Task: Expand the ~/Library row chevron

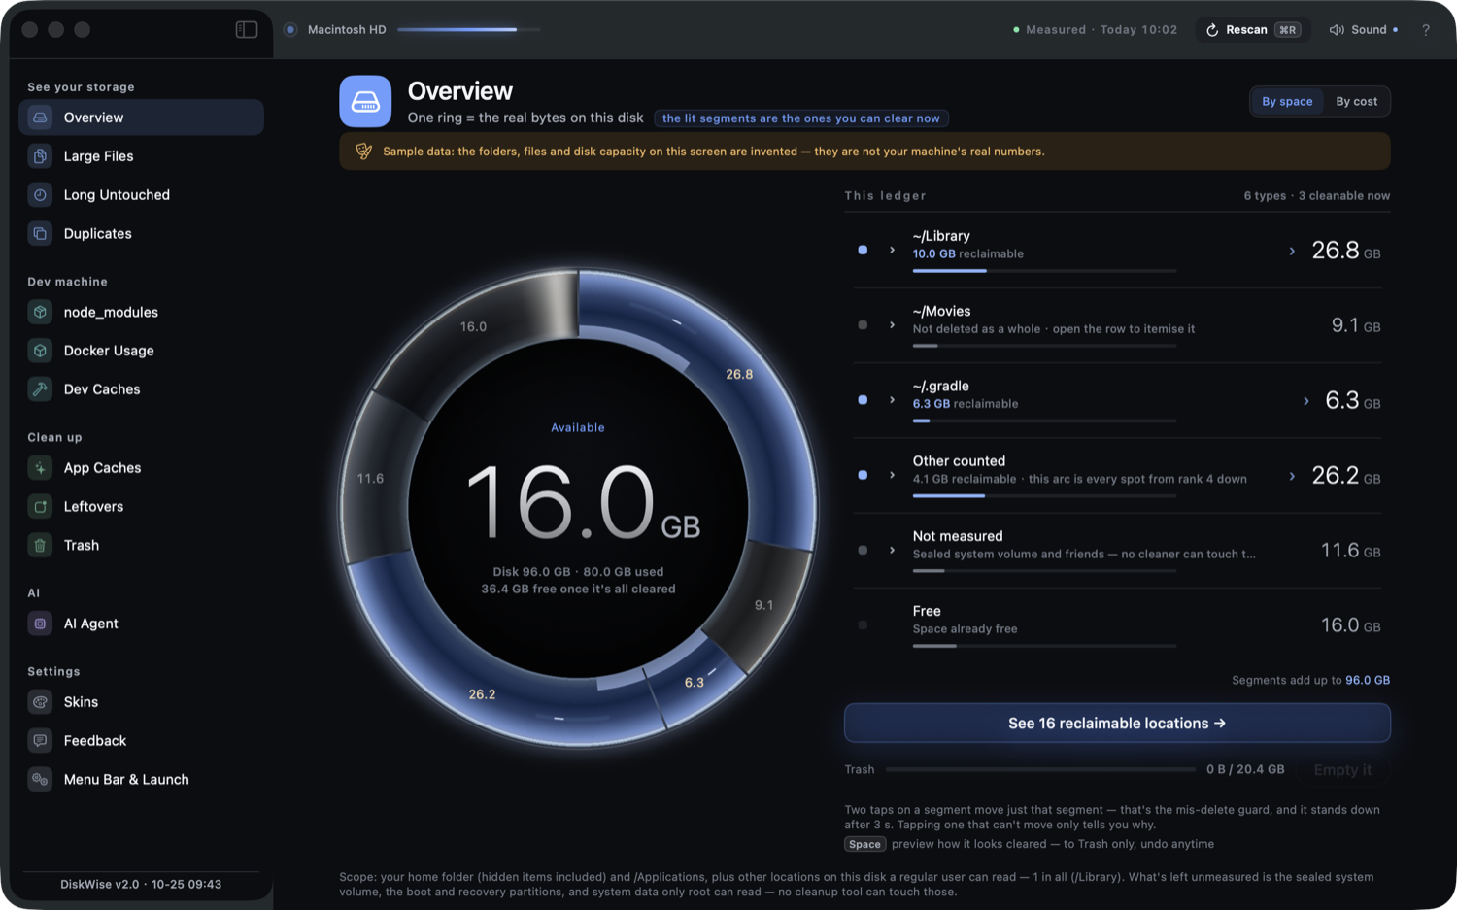Action: (892, 251)
